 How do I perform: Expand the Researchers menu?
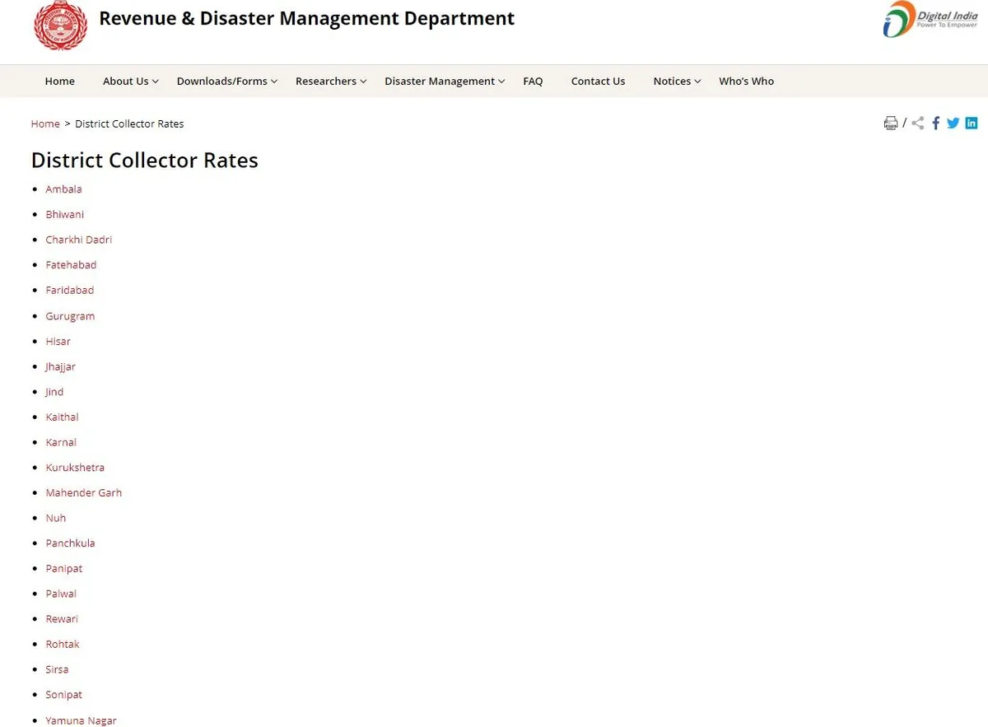331,81
